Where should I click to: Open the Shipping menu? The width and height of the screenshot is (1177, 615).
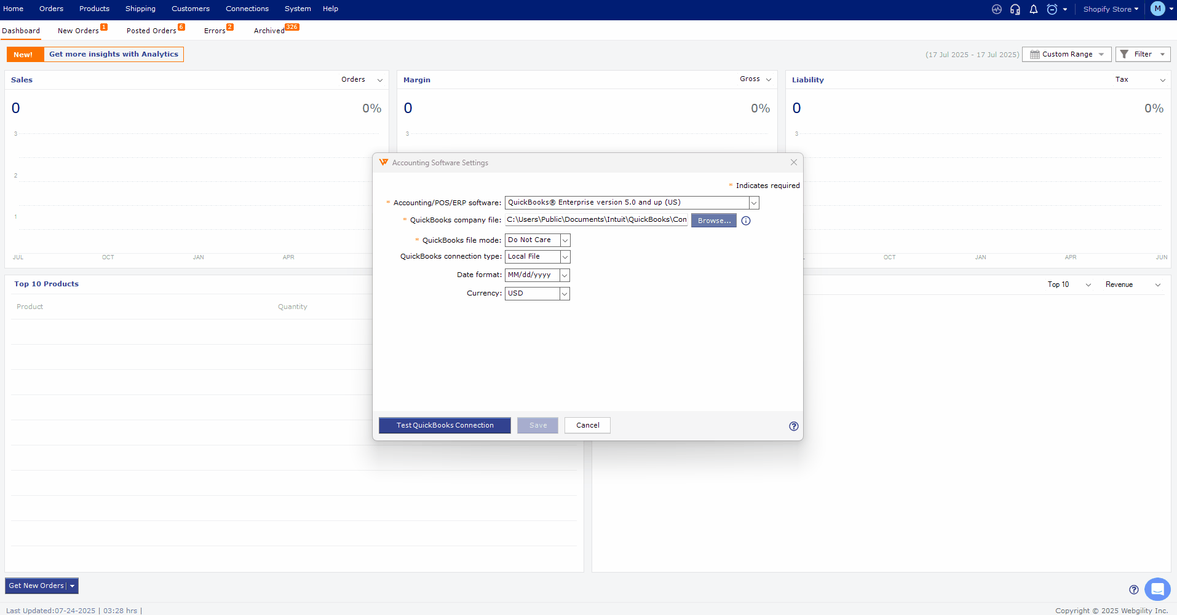140,9
